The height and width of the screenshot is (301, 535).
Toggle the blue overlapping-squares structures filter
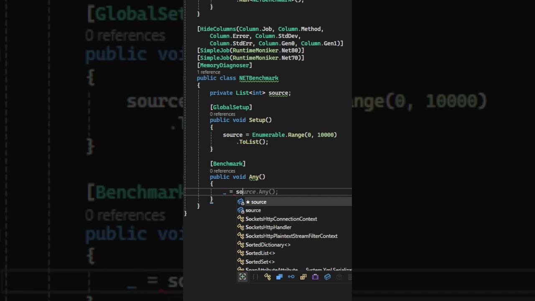pyautogui.click(x=279, y=277)
